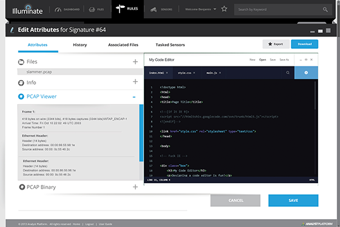The width and height of the screenshot is (340, 227).
Task: Click Open in the code editor menu
Action: click(262, 60)
